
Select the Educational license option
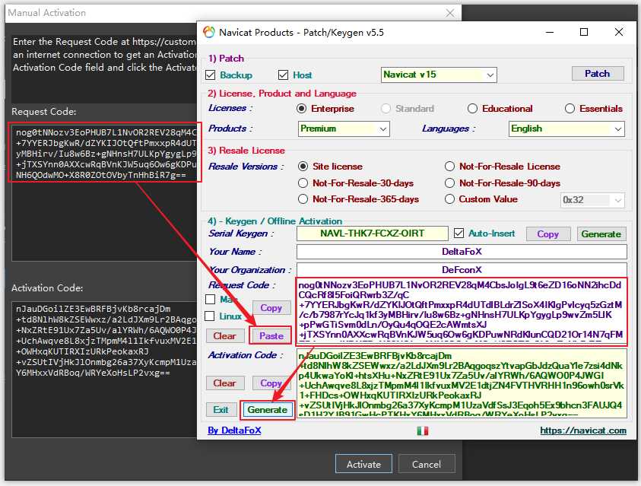(x=472, y=109)
